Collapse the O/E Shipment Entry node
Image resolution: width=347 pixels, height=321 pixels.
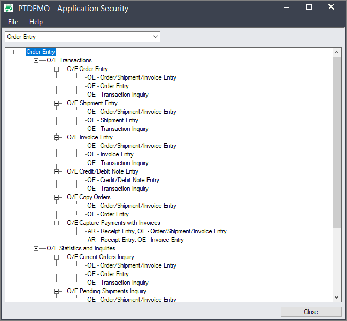coord(57,103)
